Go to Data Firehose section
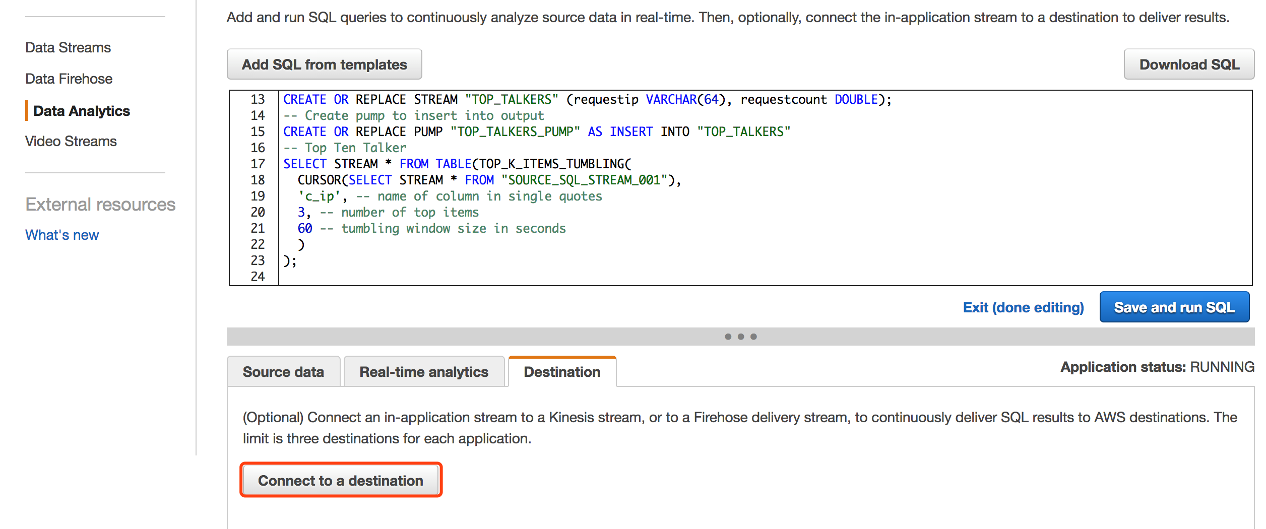1266x529 pixels. coord(69,79)
